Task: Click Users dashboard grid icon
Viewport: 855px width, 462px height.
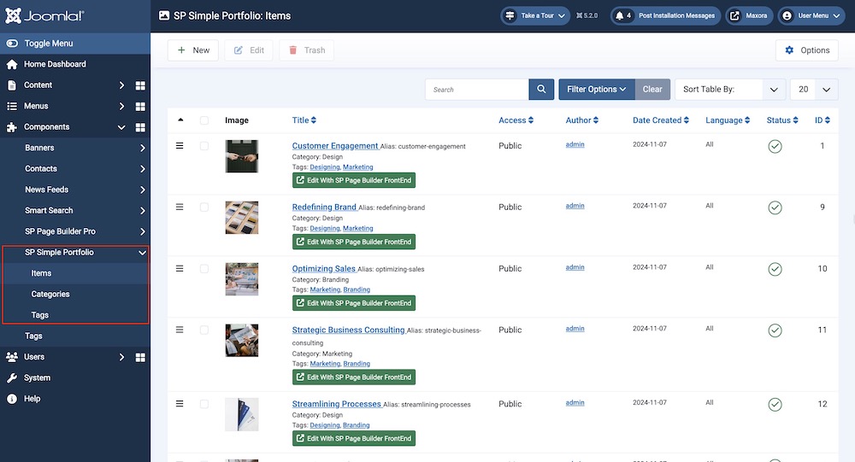Action: point(140,357)
